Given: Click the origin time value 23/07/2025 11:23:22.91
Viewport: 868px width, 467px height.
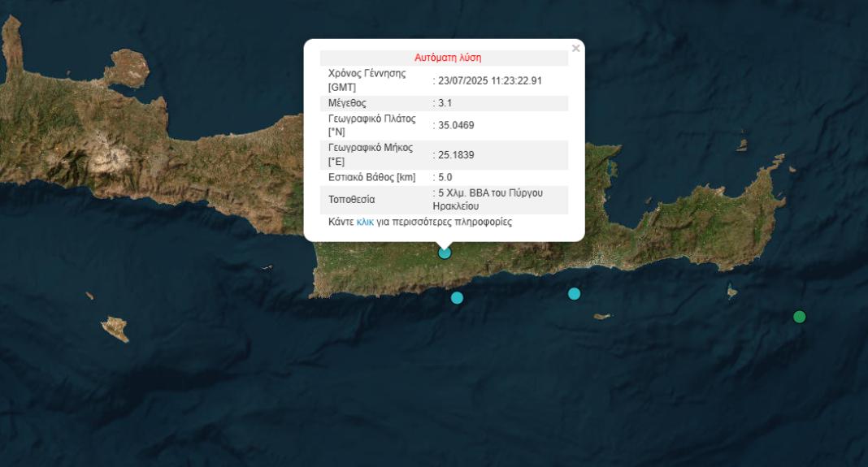Looking at the screenshot, I should click(490, 80).
